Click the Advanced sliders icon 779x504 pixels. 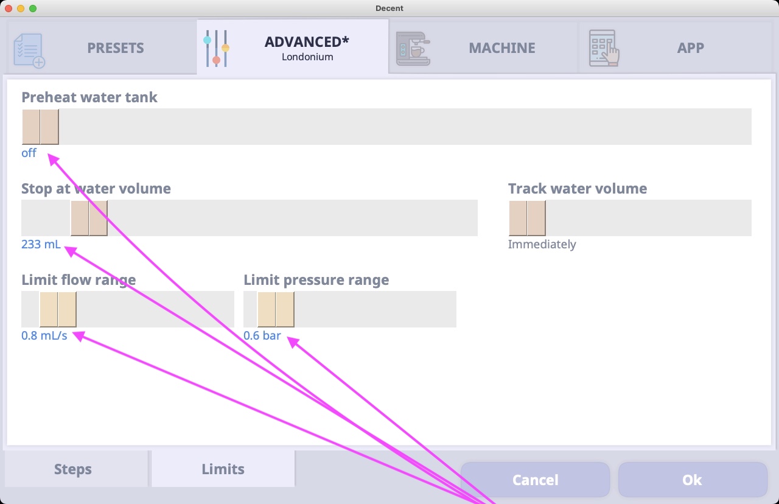click(216, 48)
